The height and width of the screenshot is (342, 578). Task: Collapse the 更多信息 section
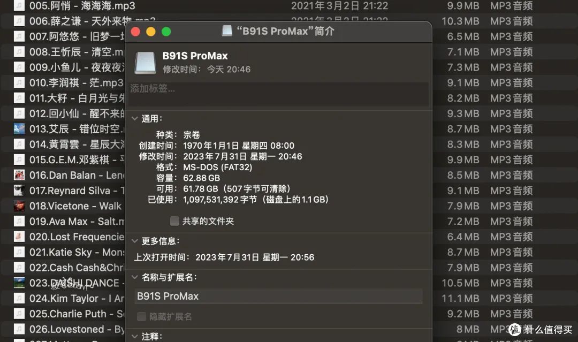[134, 241]
